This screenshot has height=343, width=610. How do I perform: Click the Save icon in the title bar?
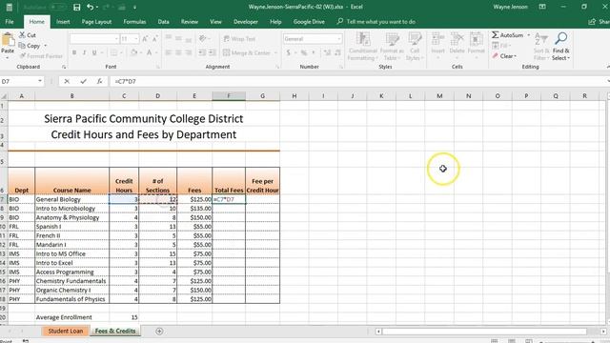tap(76, 7)
